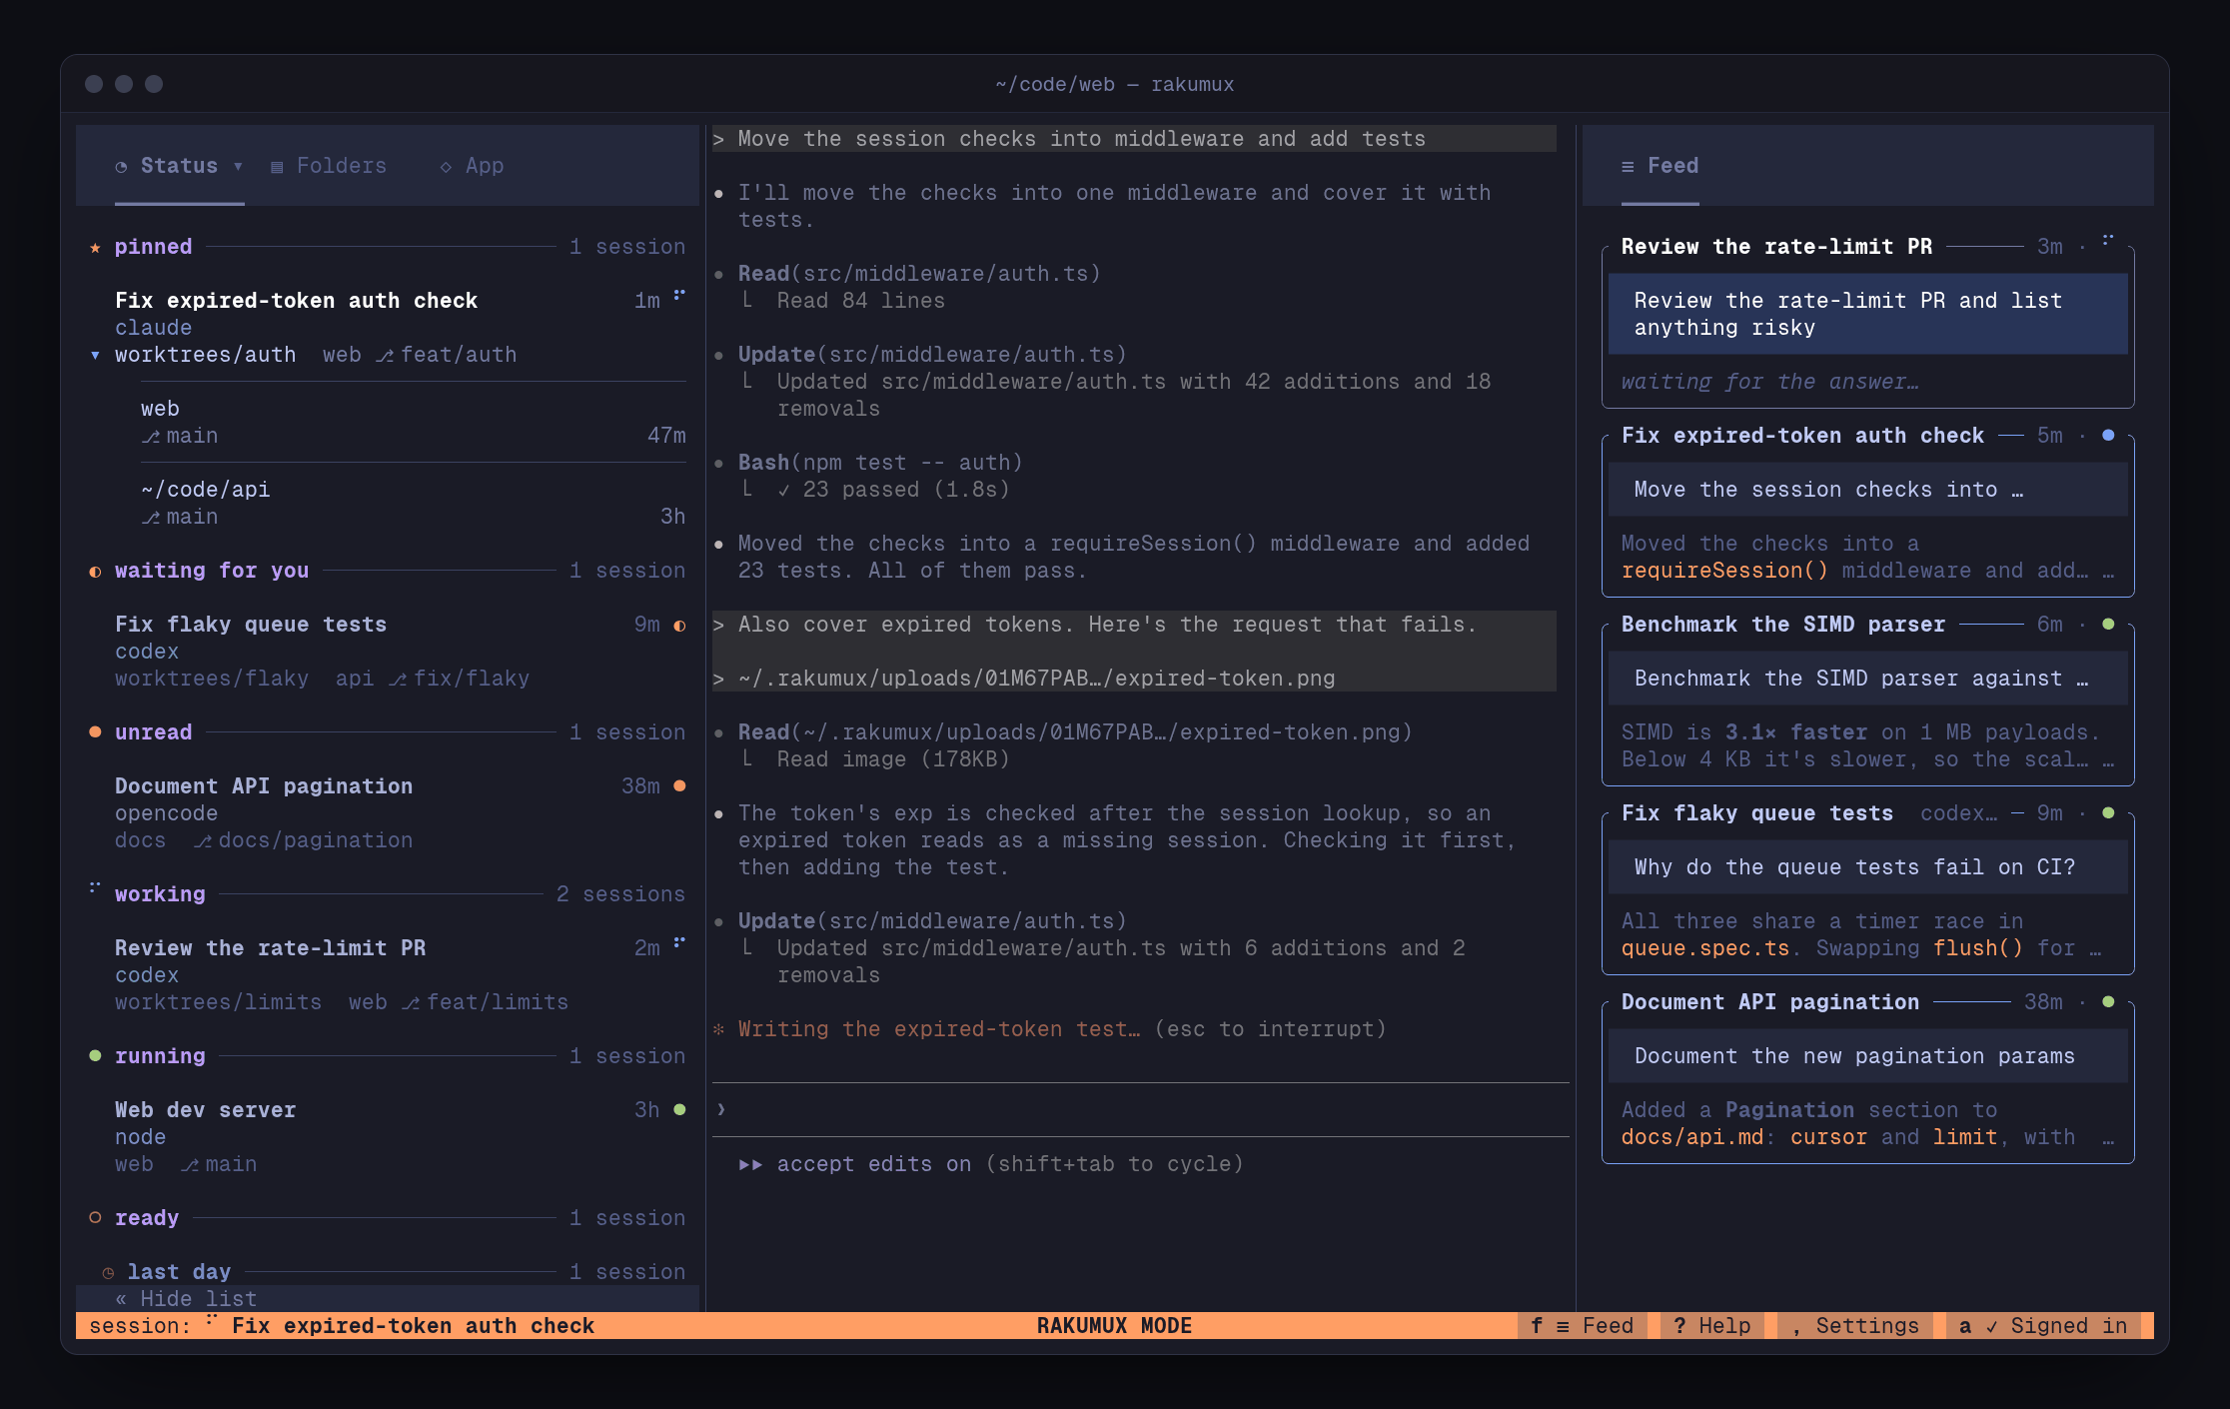Click the running group green dot
This screenshot has width=2230, height=1409.
coord(95,1056)
